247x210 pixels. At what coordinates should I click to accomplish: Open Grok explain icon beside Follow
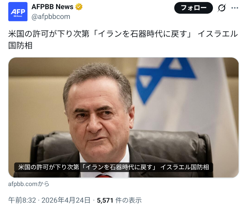pos(222,8)
